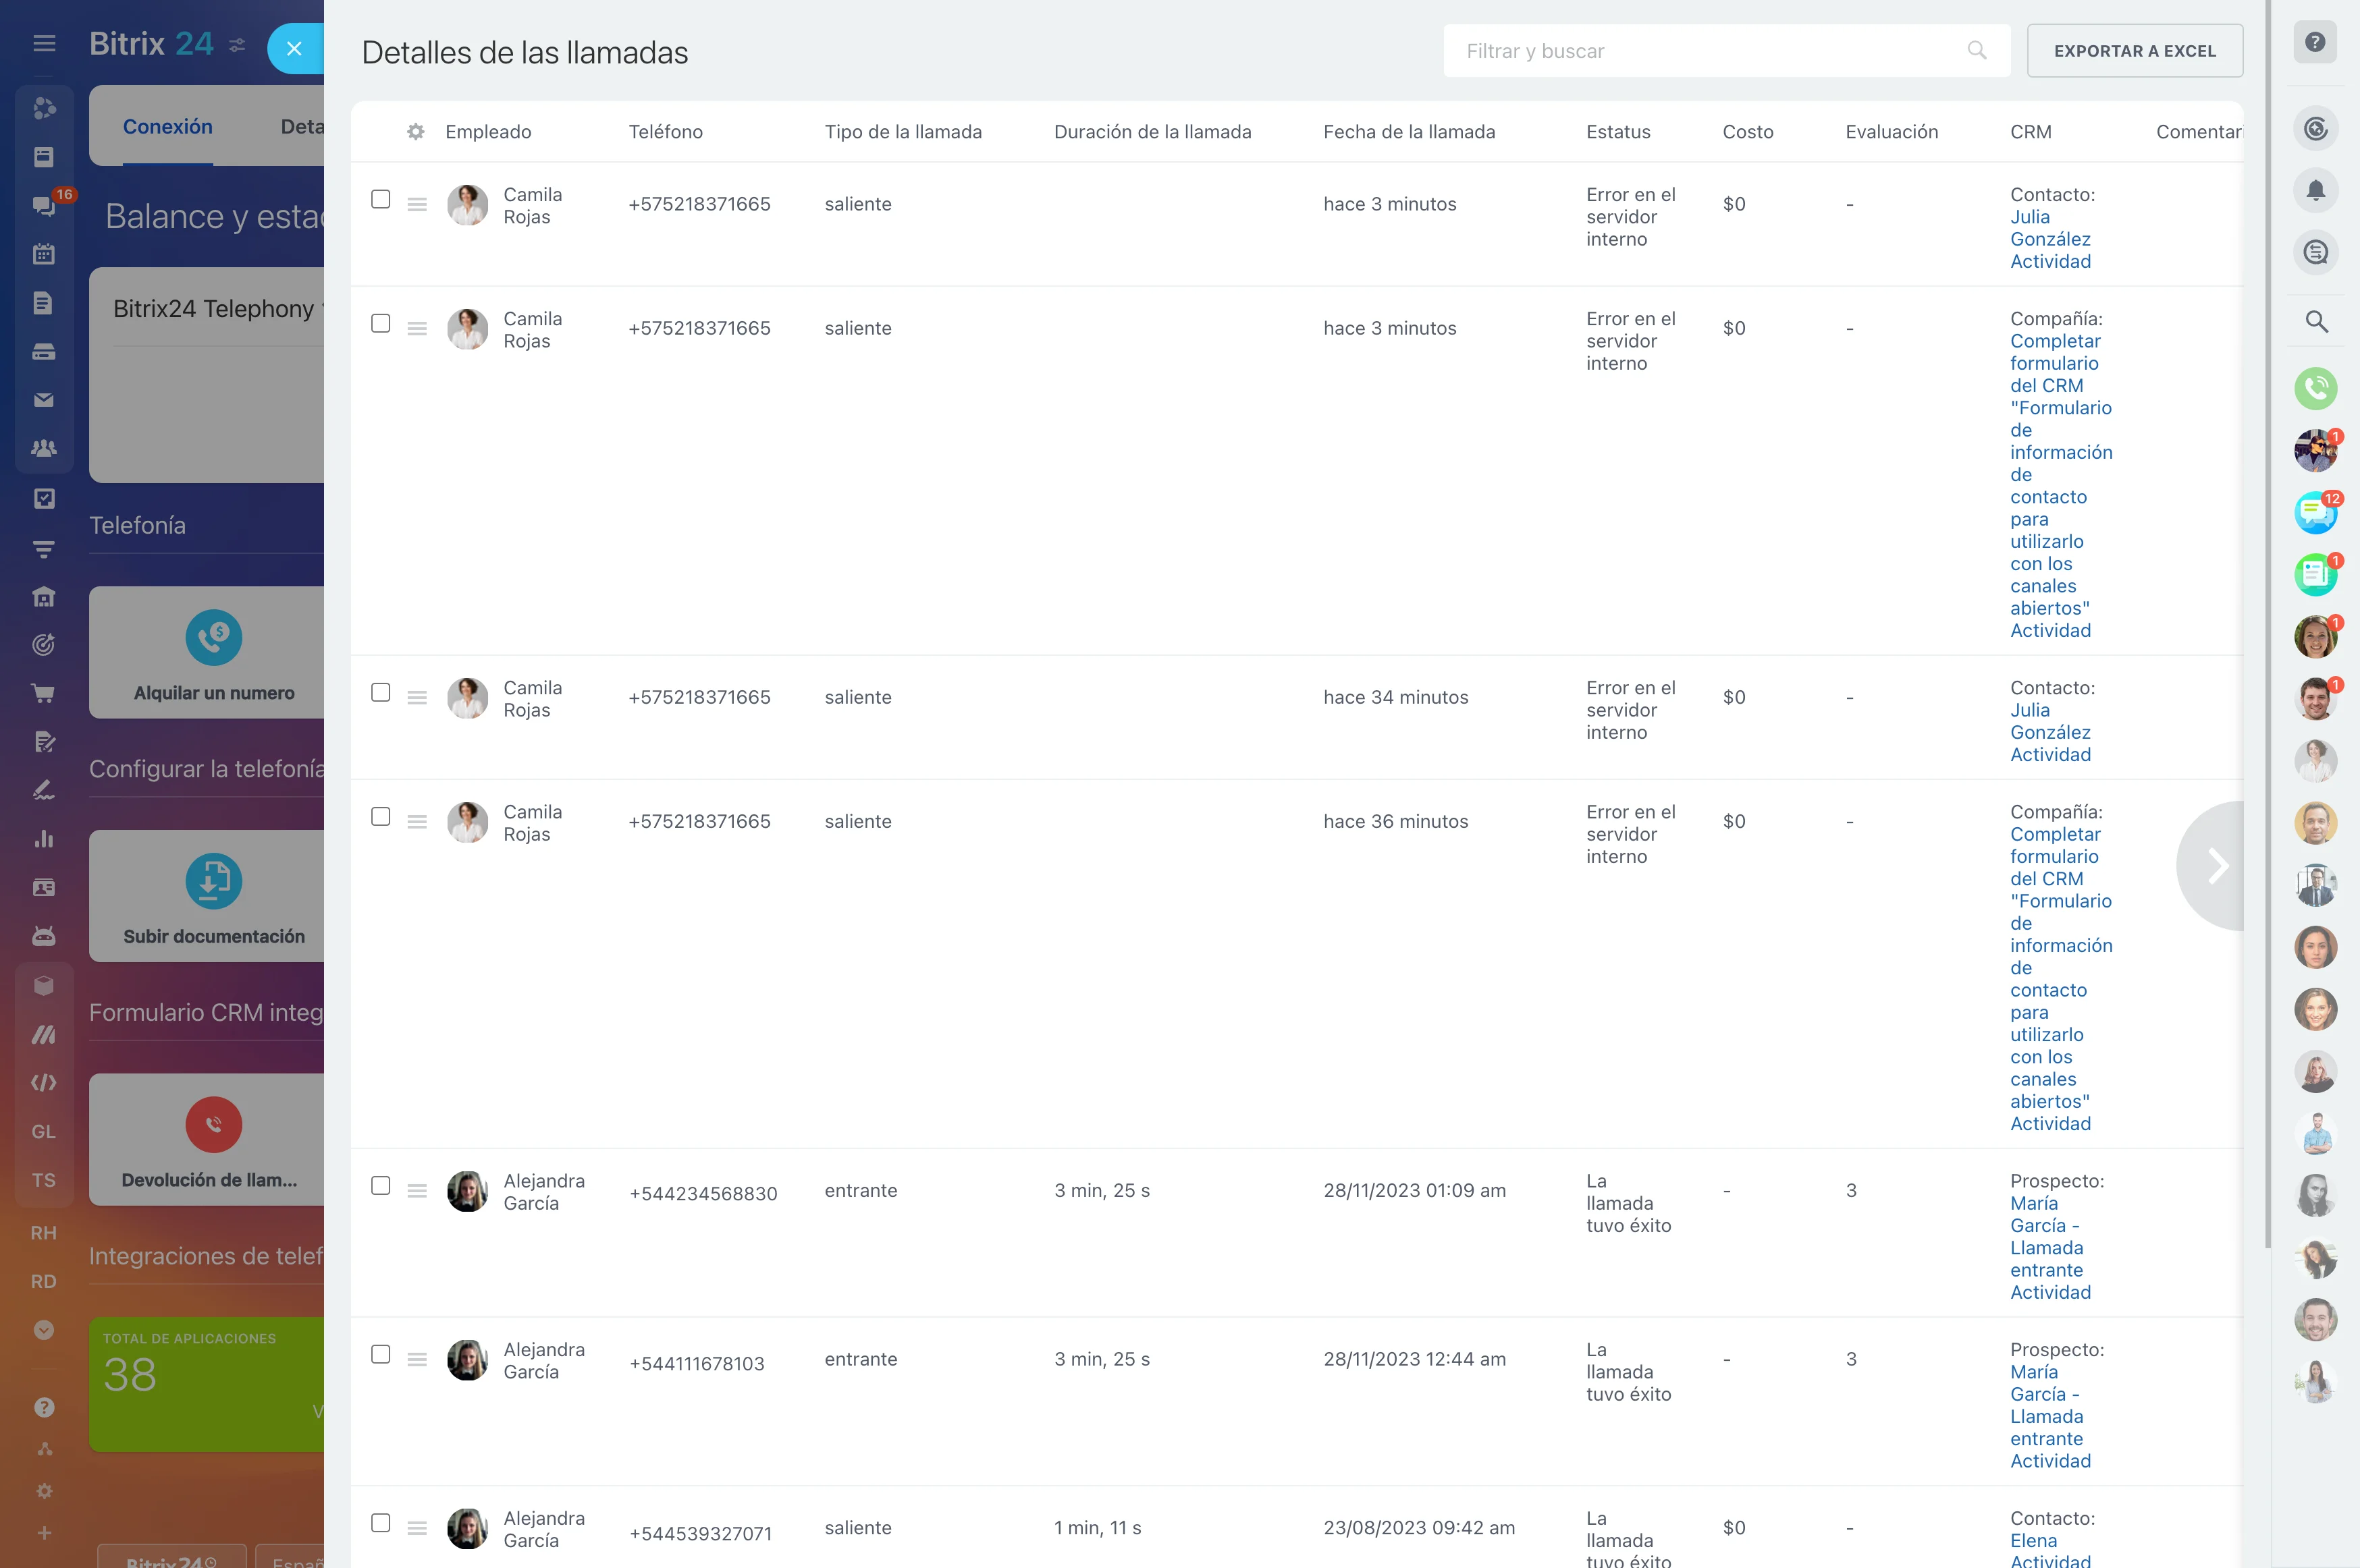Switch to the Conexión tab
The image size is (2360, 1568).
point(167,127)
